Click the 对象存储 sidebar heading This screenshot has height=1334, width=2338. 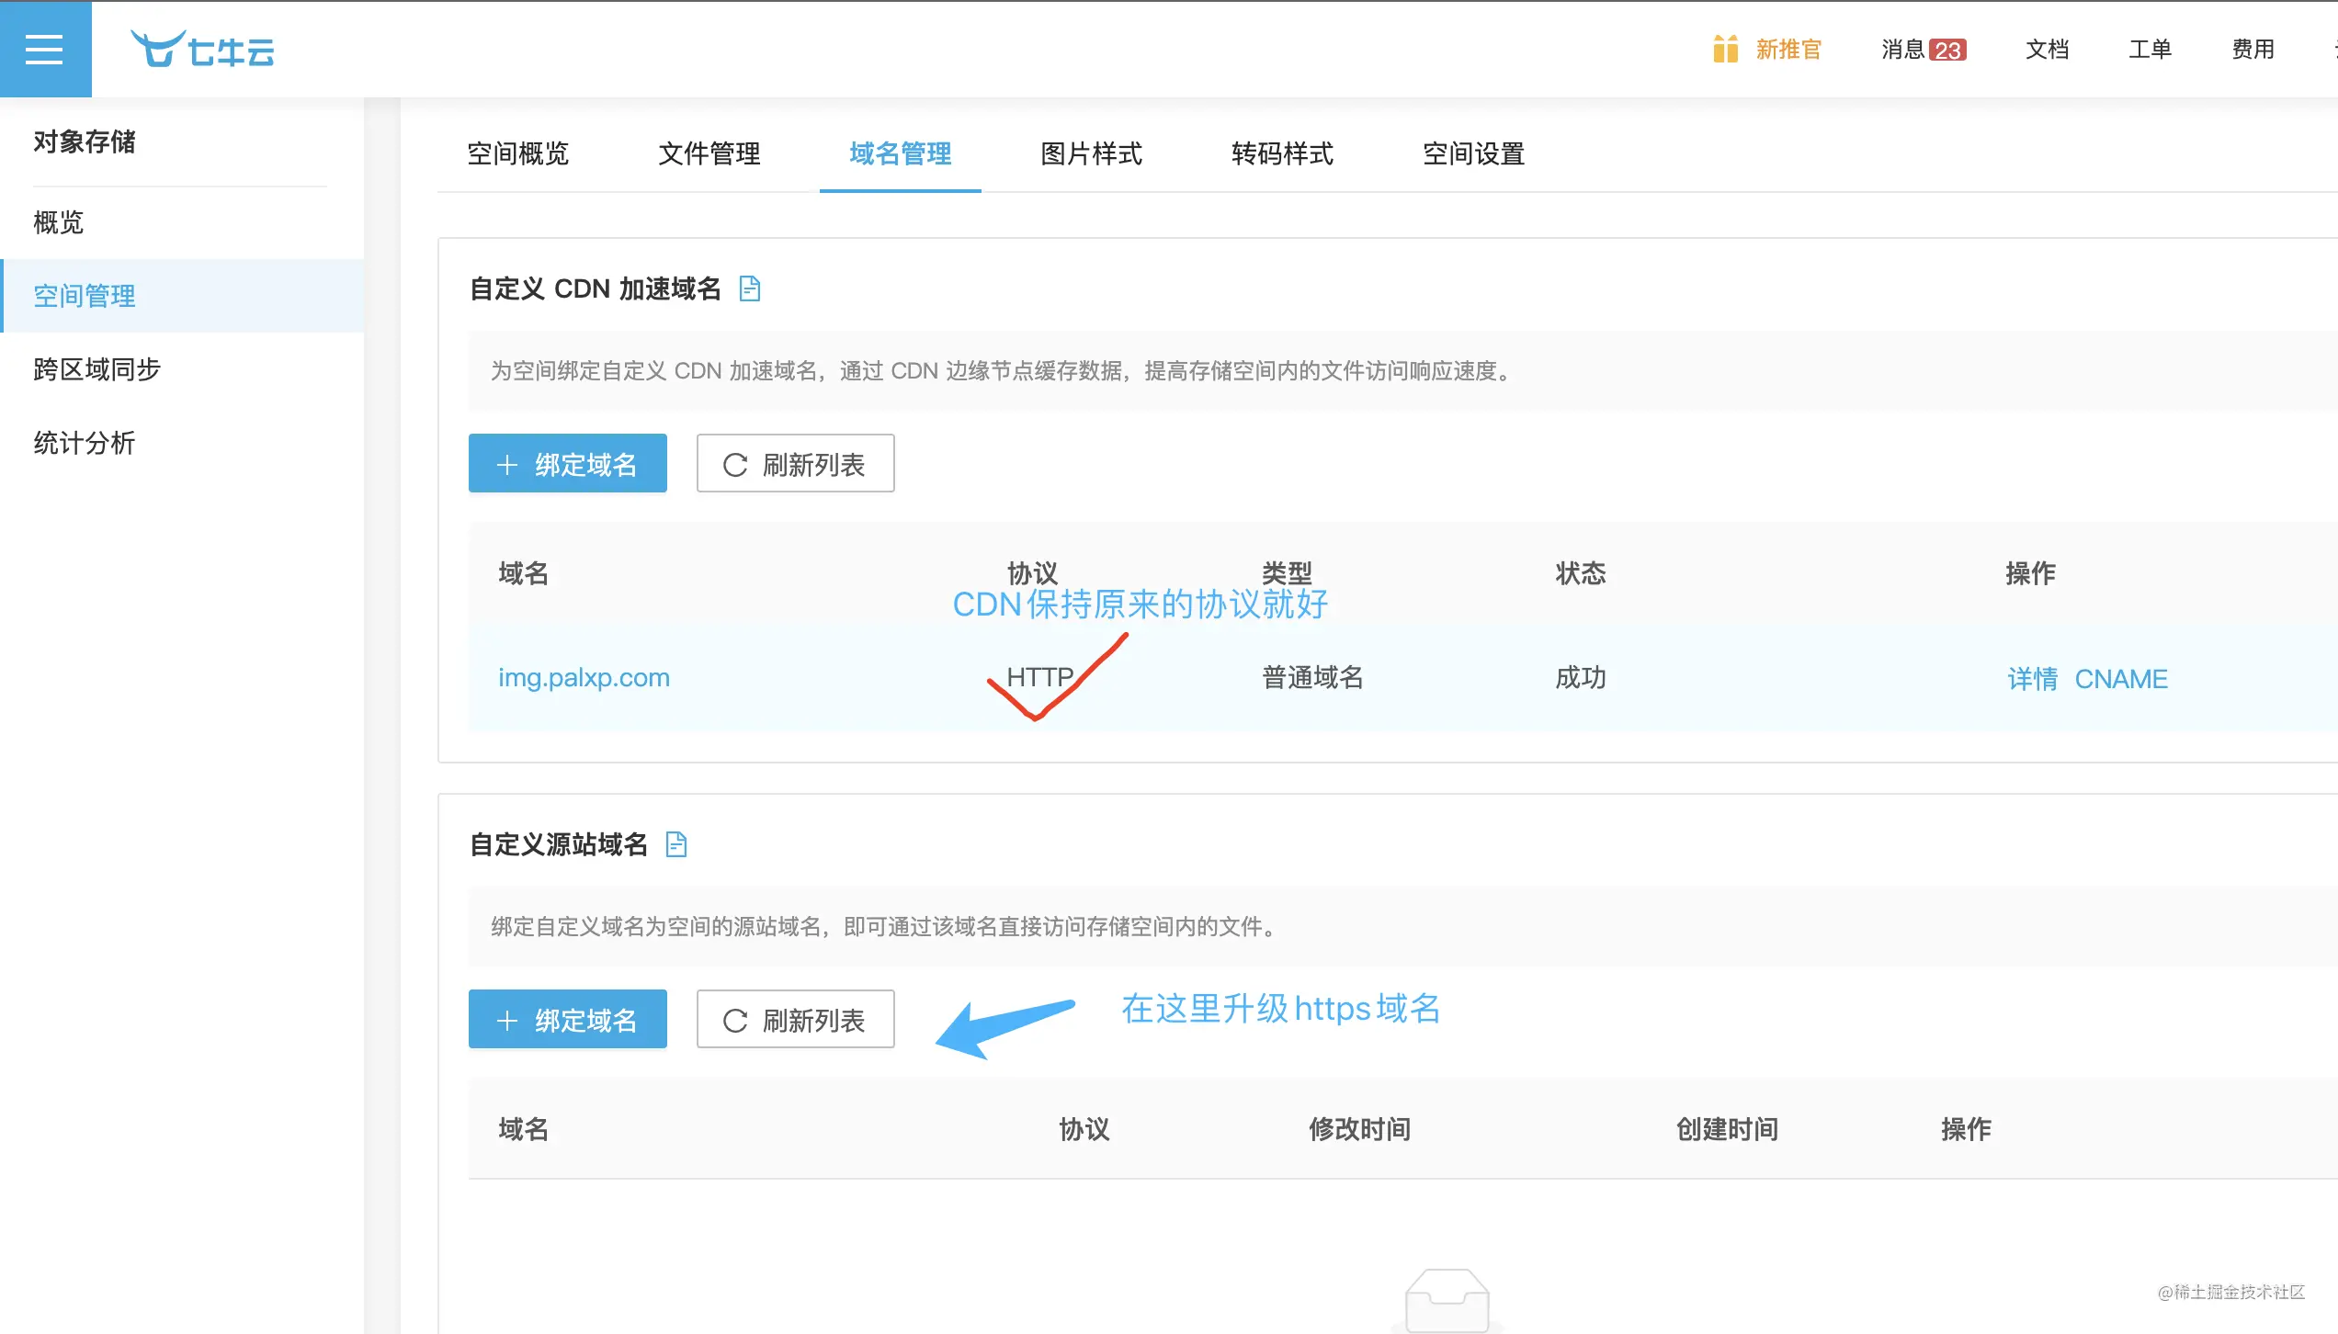85,141
